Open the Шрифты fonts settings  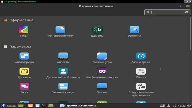click(97, 30)
